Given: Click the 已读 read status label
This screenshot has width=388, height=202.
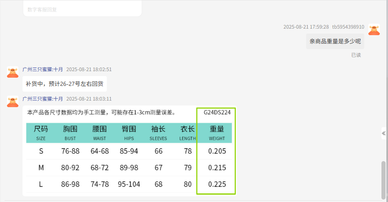Looking at the screenshot, I should 356,55.
